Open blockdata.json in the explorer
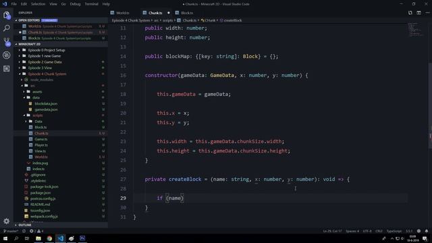The image size is (432, 243). pyautogui.click(x=46, y=103)
